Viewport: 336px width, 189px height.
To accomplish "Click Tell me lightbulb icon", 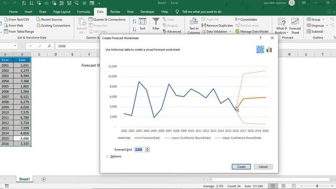I will click(177, 12).
